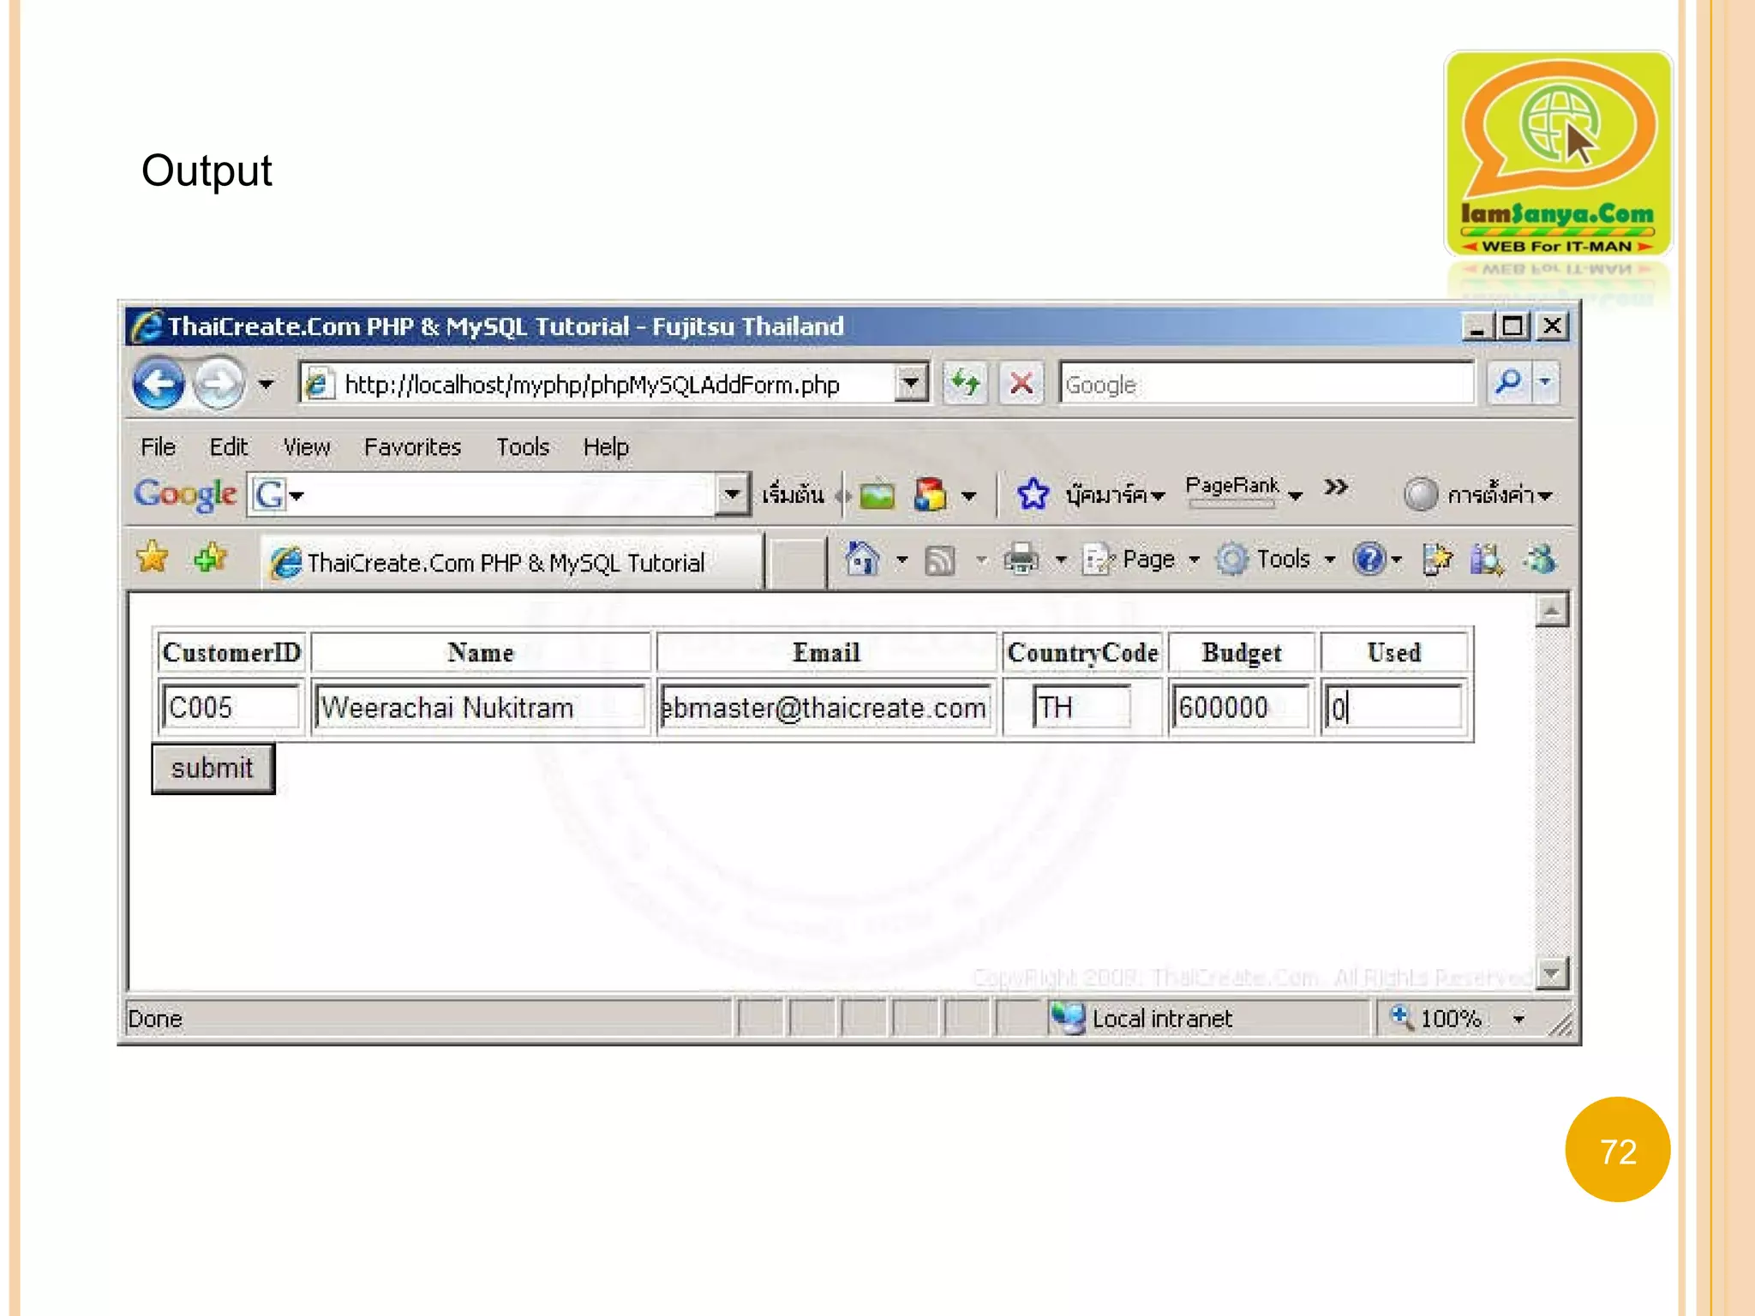The height and width of the screenshot is (1316, 1755).
Task: Click the Google toolbar bookmark star icon
Action: pyautogui.click(x=1033, y=494)
